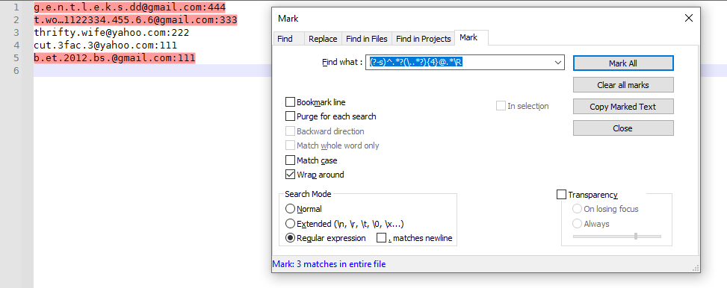Switch to the Find tab
The width and height of the screenshot is (727, 288).
click(x=285, y=39)
